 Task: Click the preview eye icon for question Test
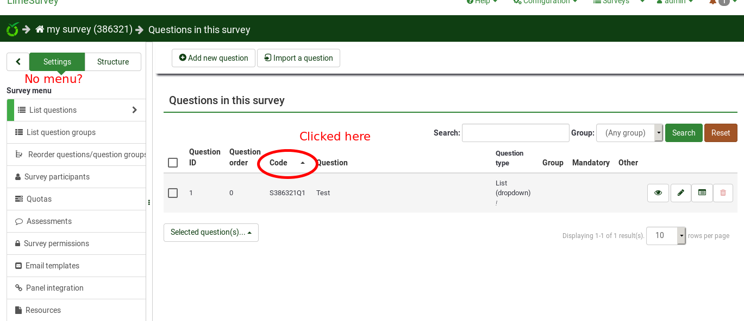point(658,193)
